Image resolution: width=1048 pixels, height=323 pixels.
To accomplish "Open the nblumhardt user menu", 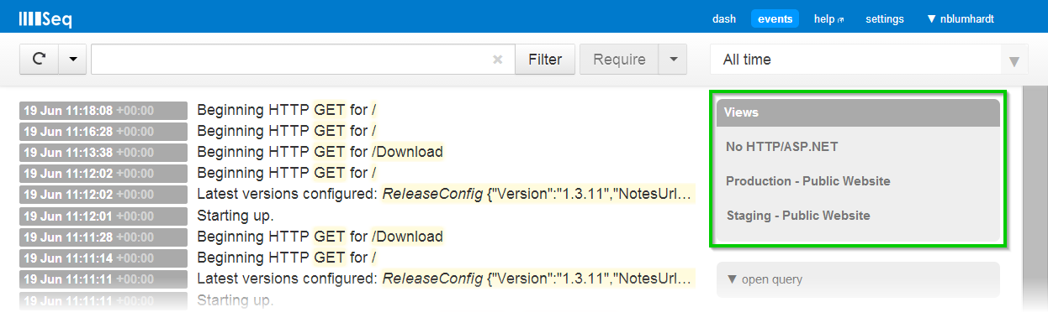I will coord(960,18).
